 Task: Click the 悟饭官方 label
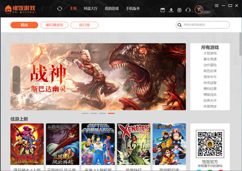click(210, 162)
